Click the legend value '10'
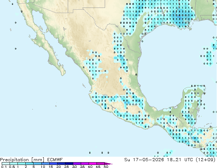Screen dimensions: 217x168 [x=43, y=167]
